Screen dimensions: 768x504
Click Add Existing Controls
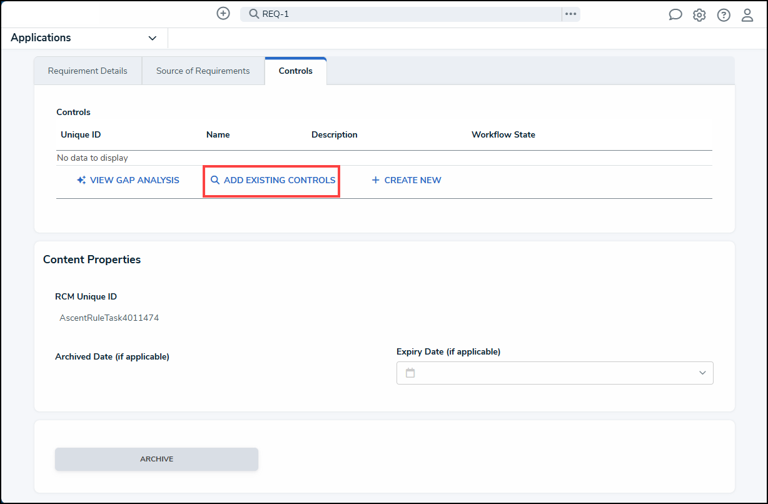tap(273, 180)
